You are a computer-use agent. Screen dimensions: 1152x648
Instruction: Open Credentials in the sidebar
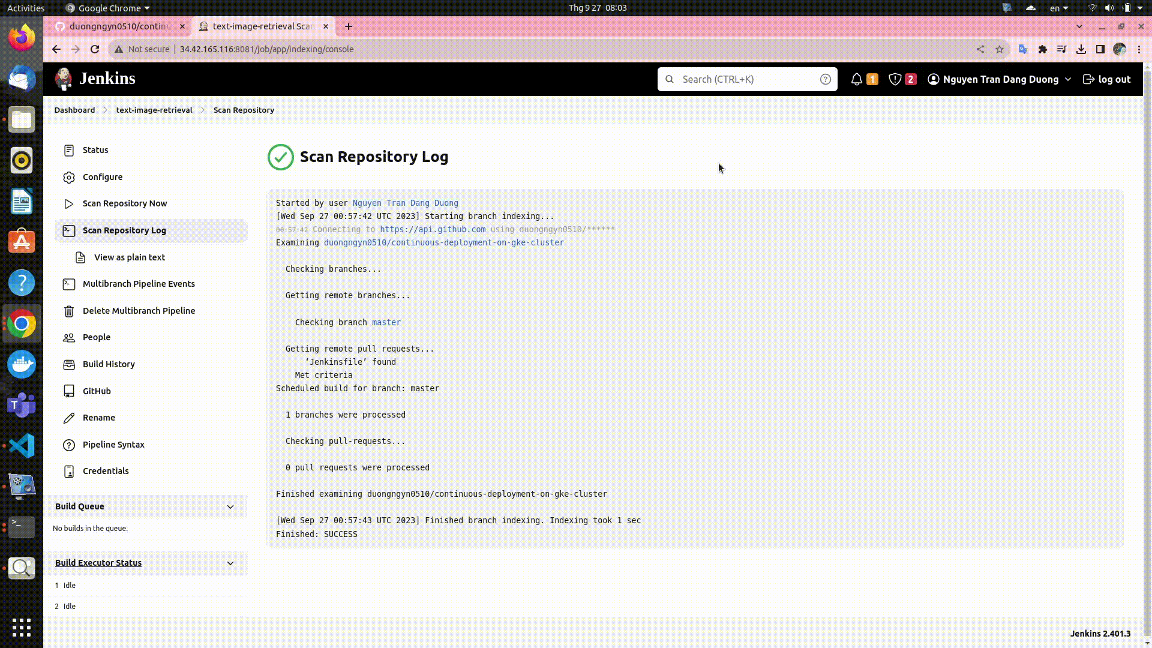coord(106,471)
